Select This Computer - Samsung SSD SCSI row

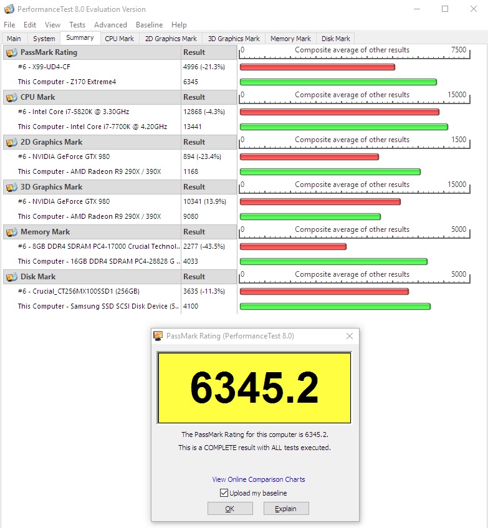tap(92, 306)
